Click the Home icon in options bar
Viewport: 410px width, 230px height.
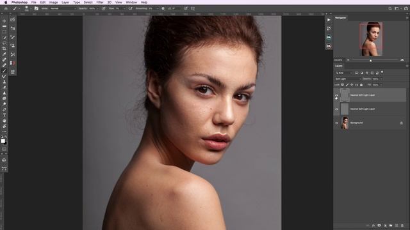6,8
